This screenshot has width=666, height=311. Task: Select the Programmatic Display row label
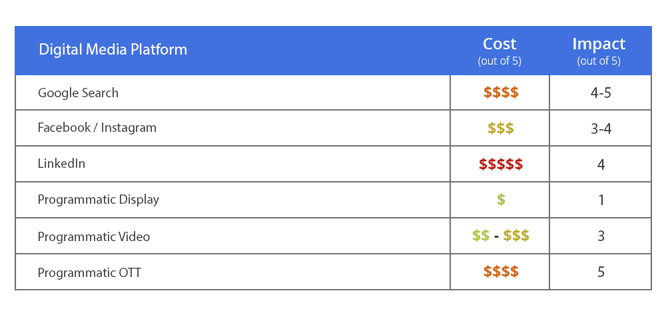[99, 200]
